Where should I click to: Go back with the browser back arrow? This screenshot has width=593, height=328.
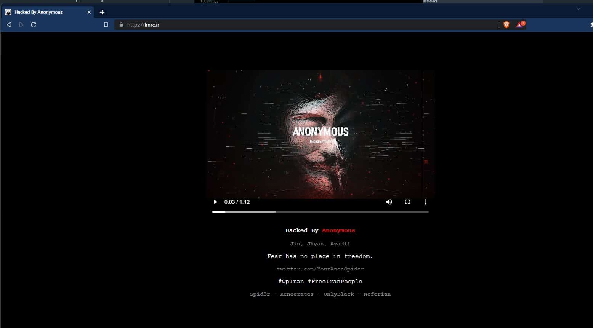click(x=9, y=25)
